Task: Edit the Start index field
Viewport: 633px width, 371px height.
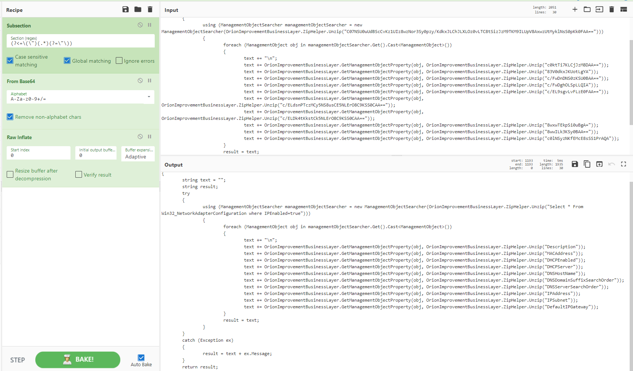Action: click(39, 153)
